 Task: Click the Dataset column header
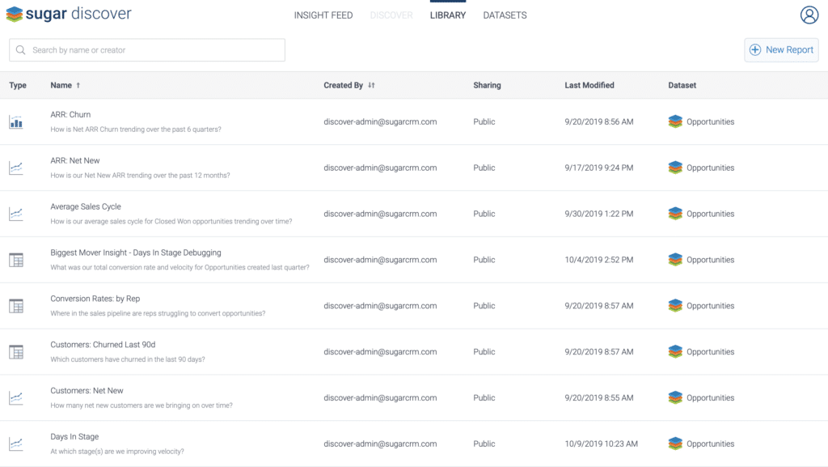tap(682, 85)
